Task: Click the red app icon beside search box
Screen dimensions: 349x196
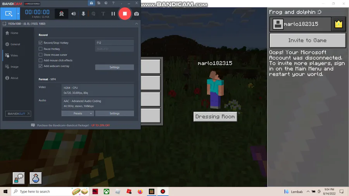Action: coord(95,191)
